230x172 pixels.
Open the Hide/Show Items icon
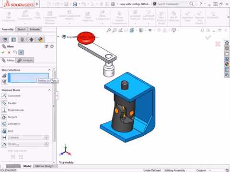[150, 30]
